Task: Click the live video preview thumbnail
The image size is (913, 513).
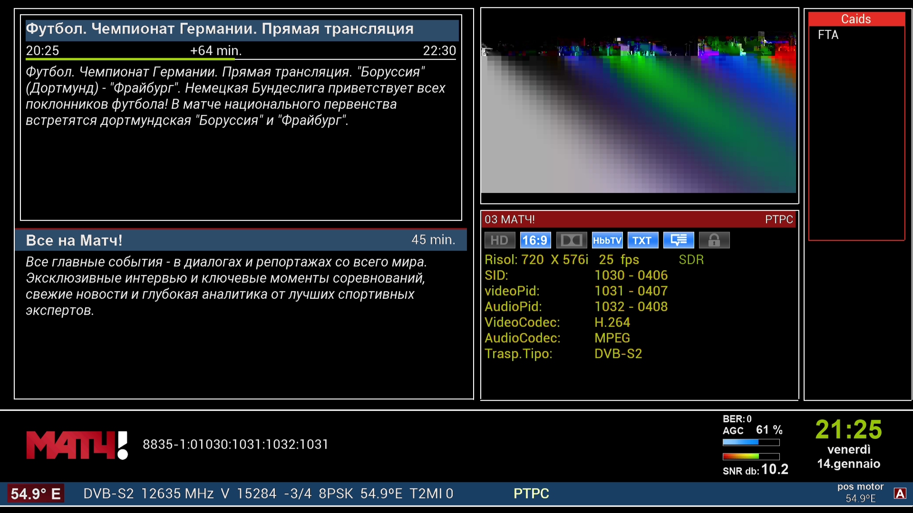Action: point(639,101)
